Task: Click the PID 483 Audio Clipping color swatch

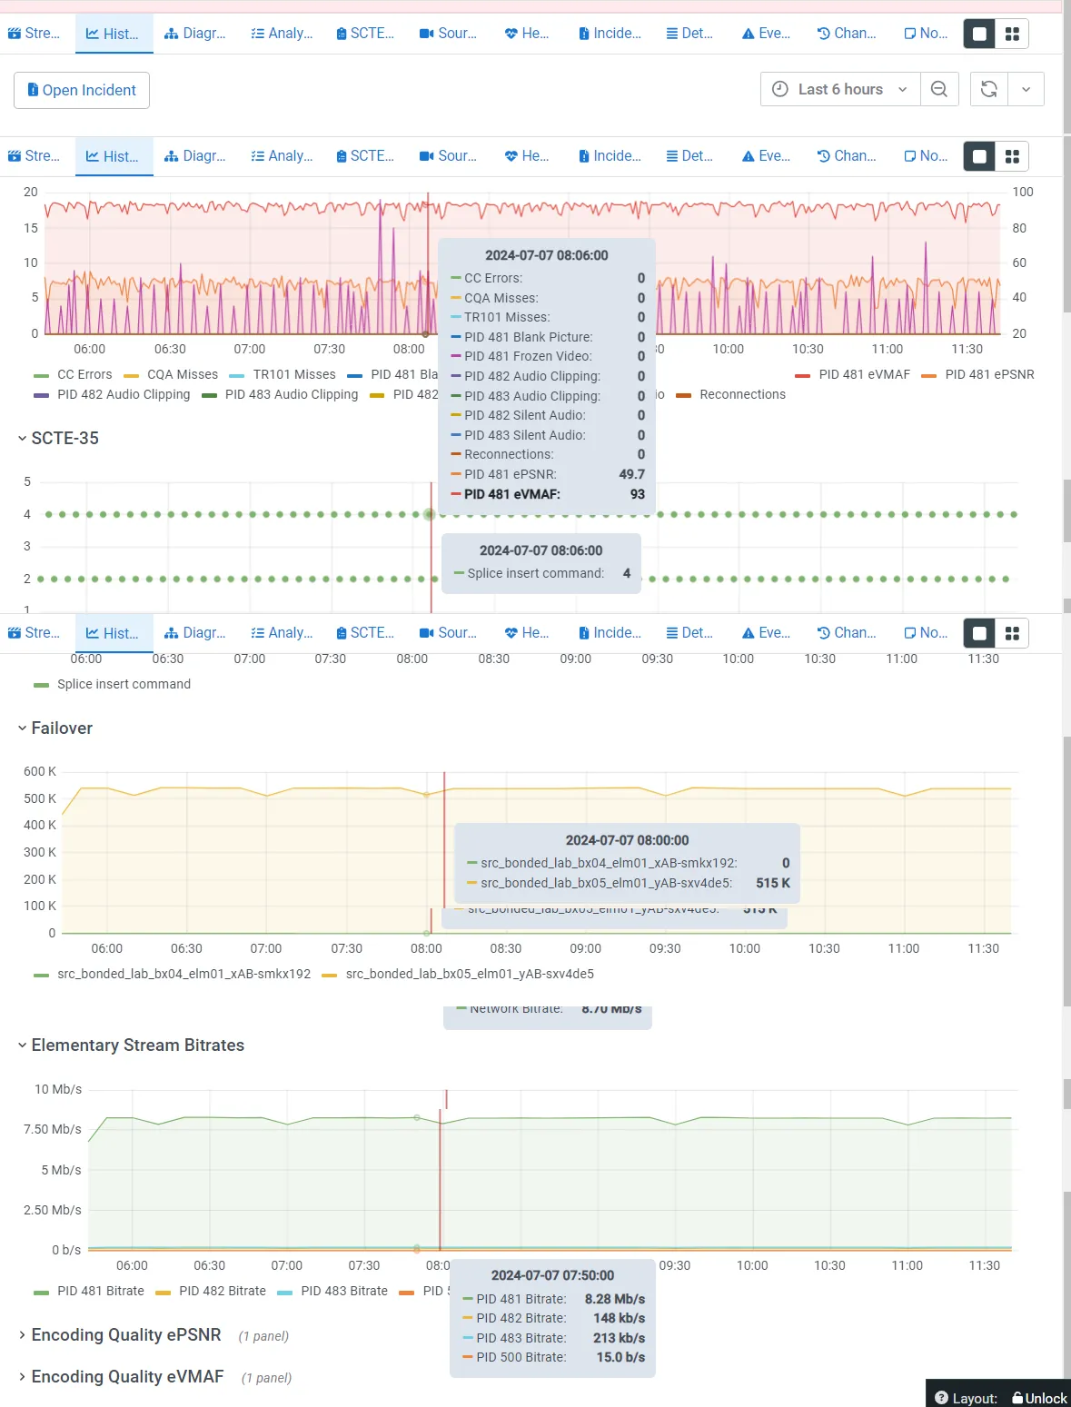Action: (209, 395)
